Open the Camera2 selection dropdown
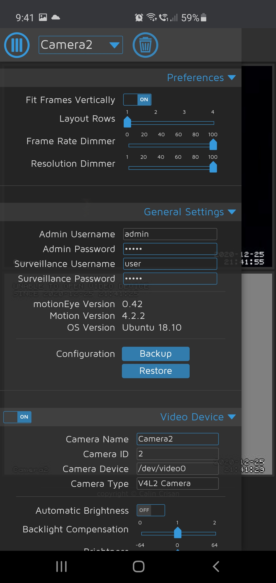Image resolution: width=276 pixels, height=583 pixels. pos(80,45)
